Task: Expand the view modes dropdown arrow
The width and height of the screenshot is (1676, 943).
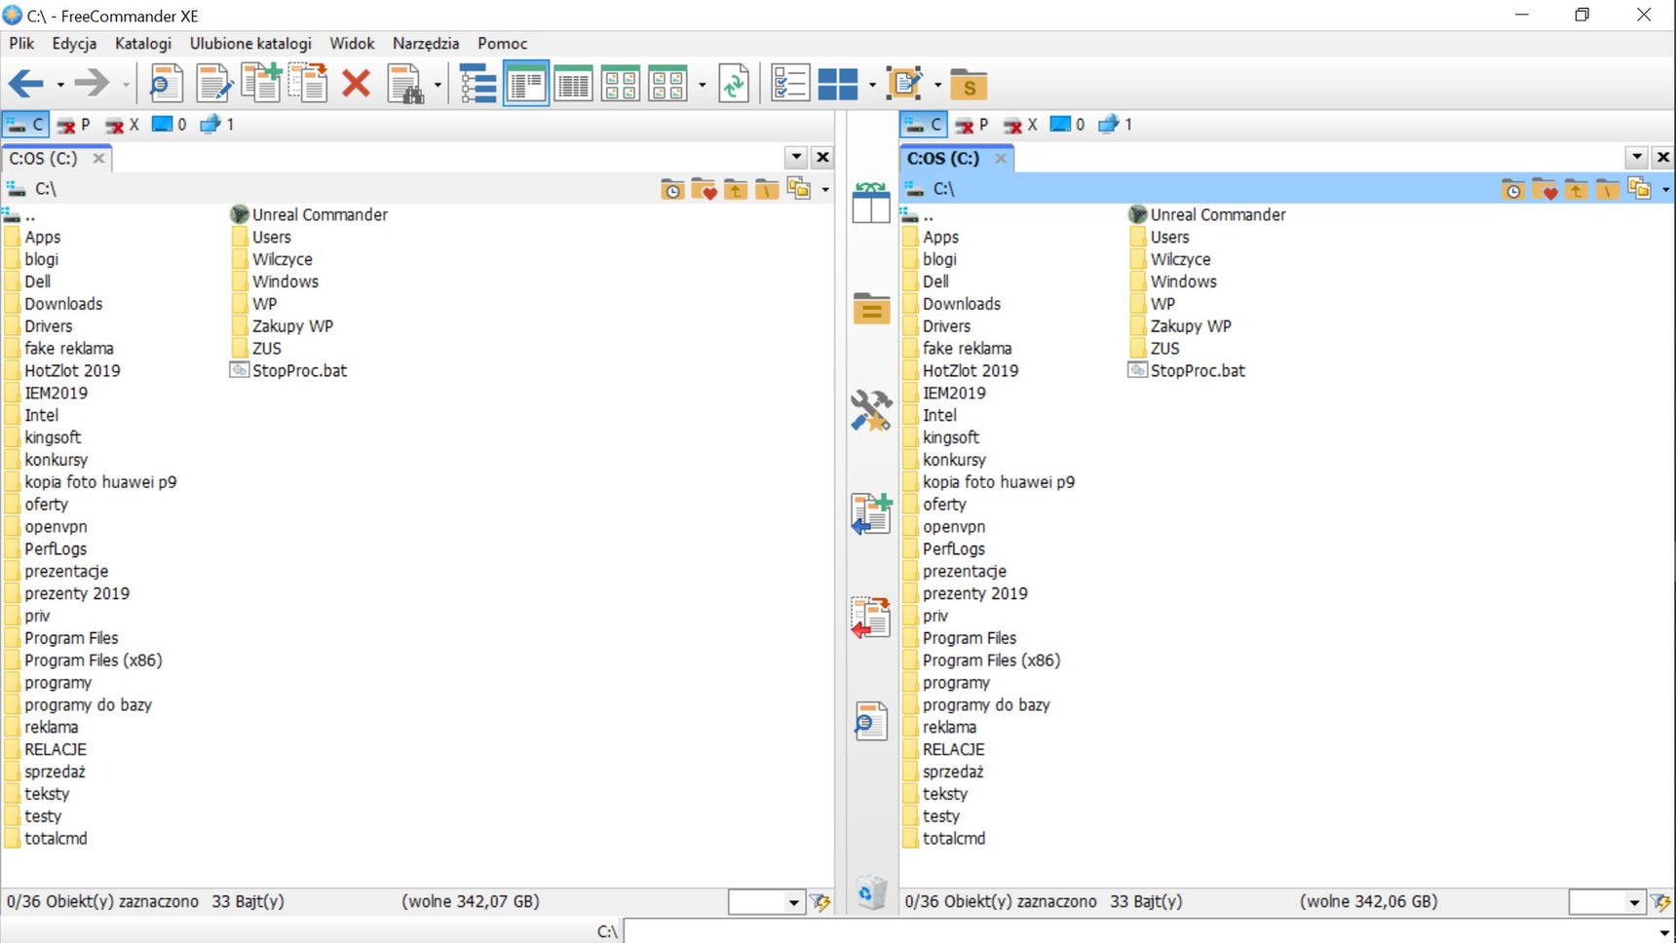Action: (x=703, y=85)
